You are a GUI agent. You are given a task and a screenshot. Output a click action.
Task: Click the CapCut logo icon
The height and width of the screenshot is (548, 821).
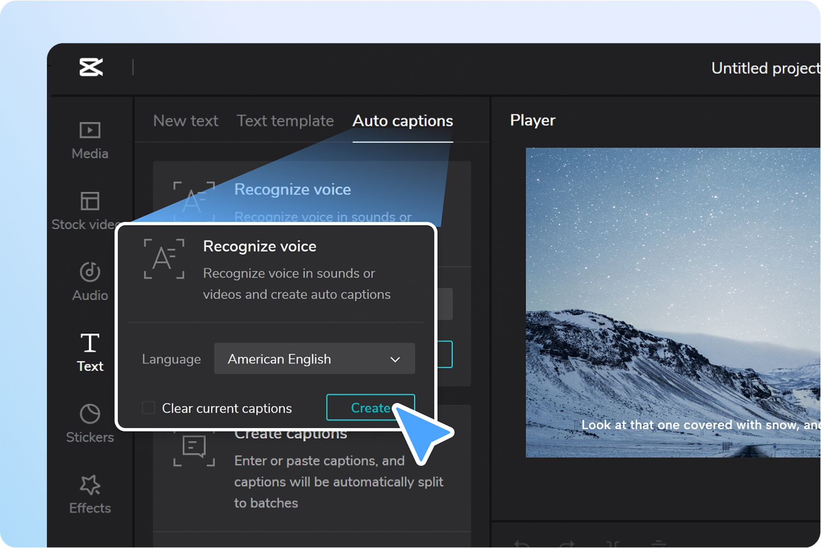click(x=91, y=68)
